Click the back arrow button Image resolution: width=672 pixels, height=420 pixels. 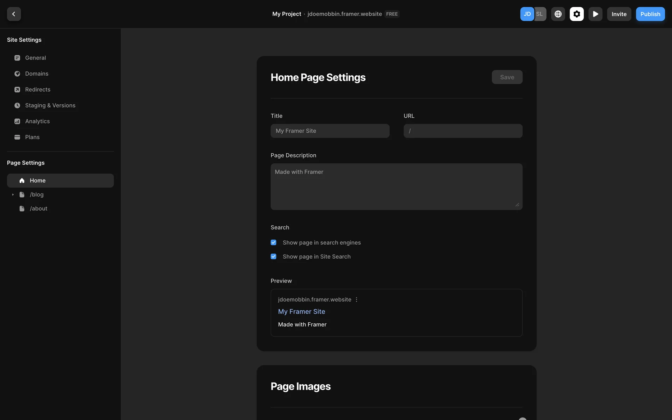coord(14,14)
